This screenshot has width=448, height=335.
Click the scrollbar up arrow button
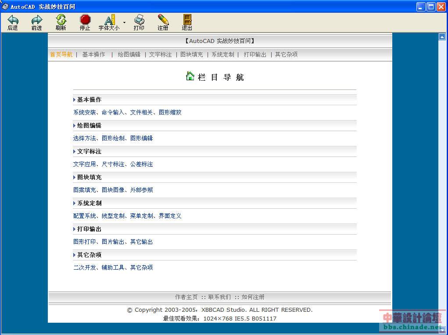(442, 36)
